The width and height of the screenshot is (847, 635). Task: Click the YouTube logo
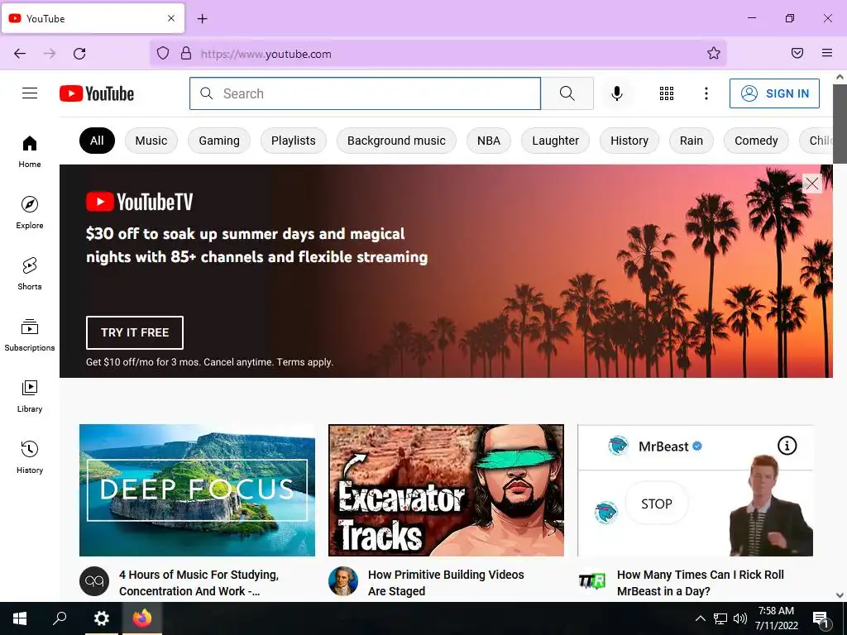[x=97, y=93]
